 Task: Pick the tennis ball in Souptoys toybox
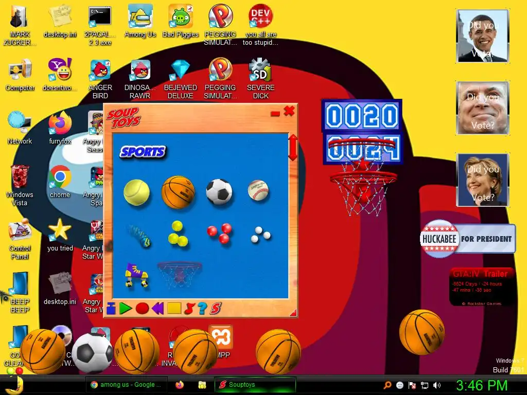tap(136, 192)
